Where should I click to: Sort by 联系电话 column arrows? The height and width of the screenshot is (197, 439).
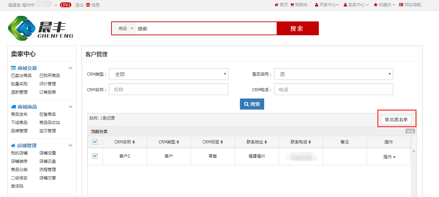point(310,142)
